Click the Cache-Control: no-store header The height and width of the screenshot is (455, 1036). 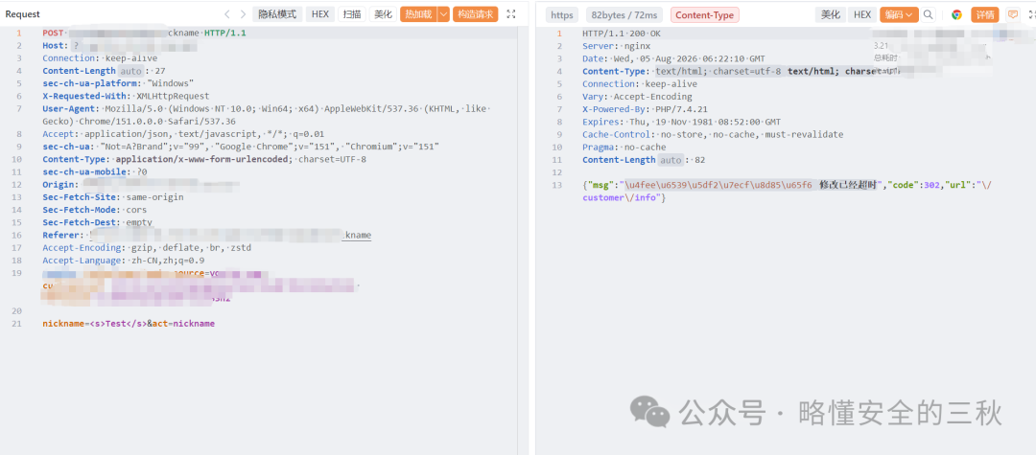click(x=713, y=134)
